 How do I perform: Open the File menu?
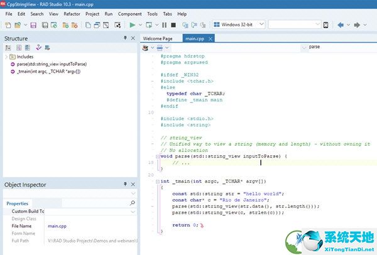[x=9, y=14]
